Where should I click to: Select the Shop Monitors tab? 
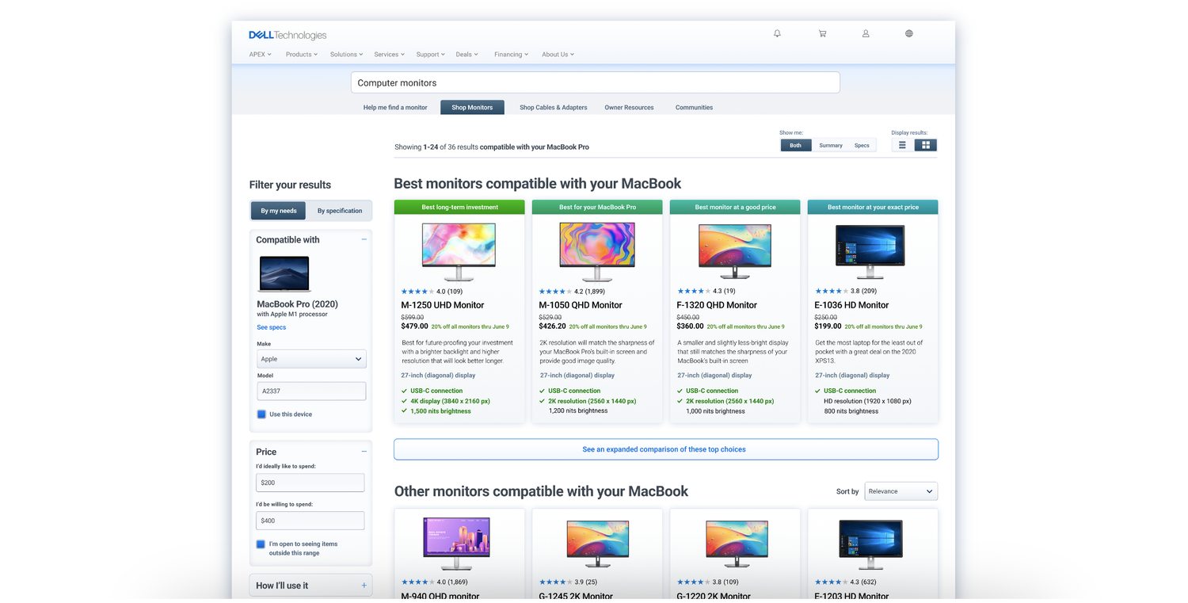[472, 108]
